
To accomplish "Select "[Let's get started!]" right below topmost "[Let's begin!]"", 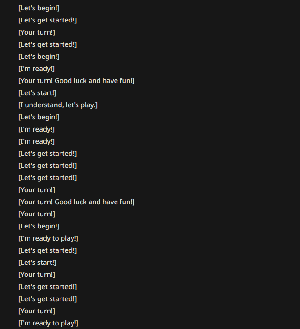I will tap(47, 20).
